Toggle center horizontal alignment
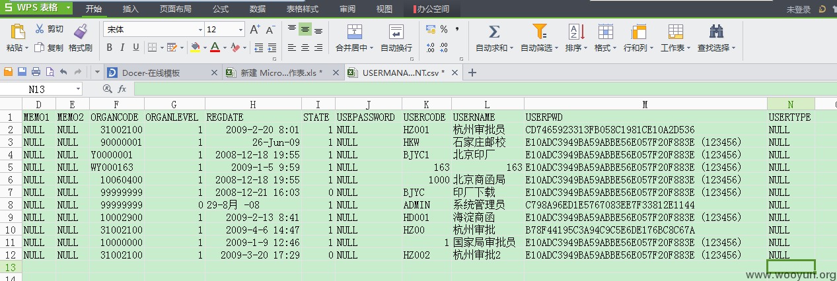837x281 pixels. coord(305,47)
